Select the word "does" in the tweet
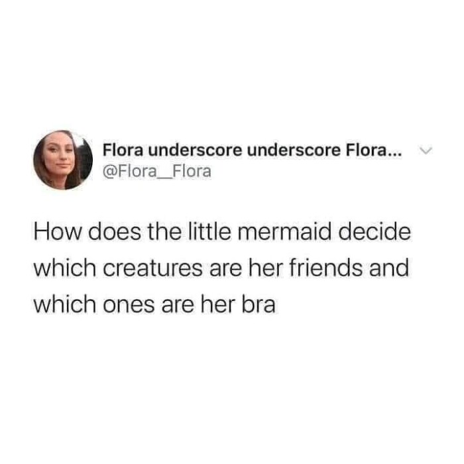 pyautogui.click(x=114, y=232)
